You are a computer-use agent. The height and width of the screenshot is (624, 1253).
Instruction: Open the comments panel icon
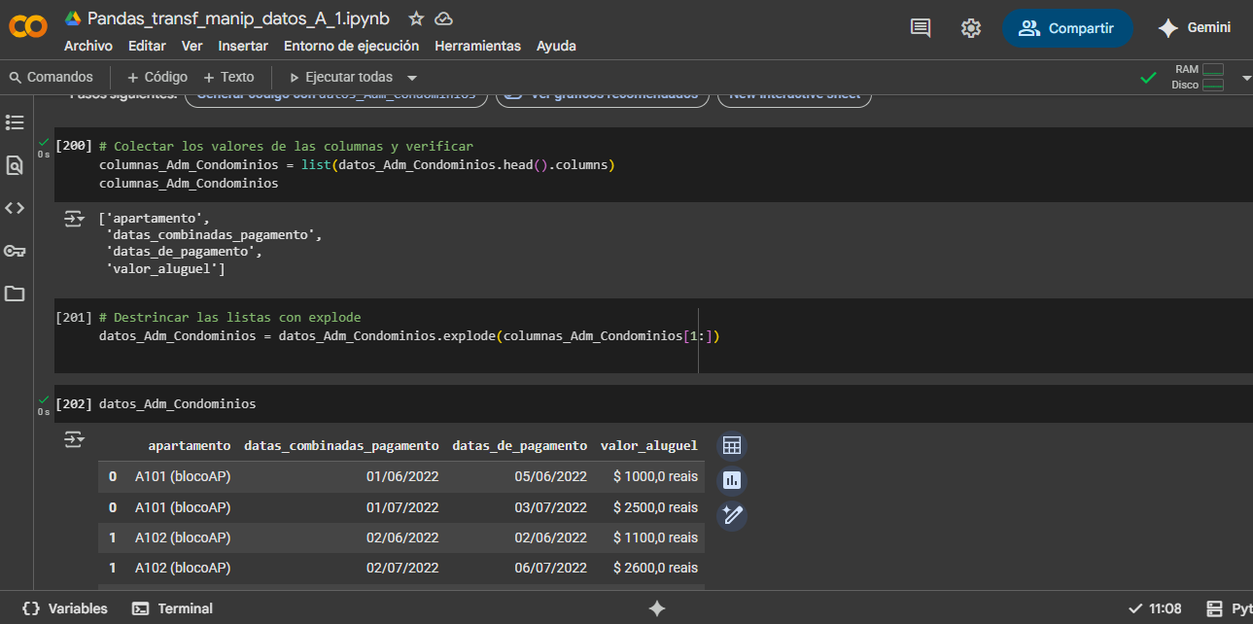point(921,28)
